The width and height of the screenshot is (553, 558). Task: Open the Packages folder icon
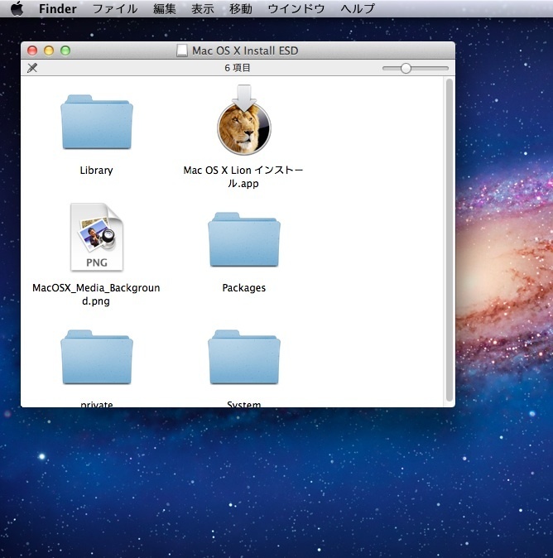[x=244, y=241]
